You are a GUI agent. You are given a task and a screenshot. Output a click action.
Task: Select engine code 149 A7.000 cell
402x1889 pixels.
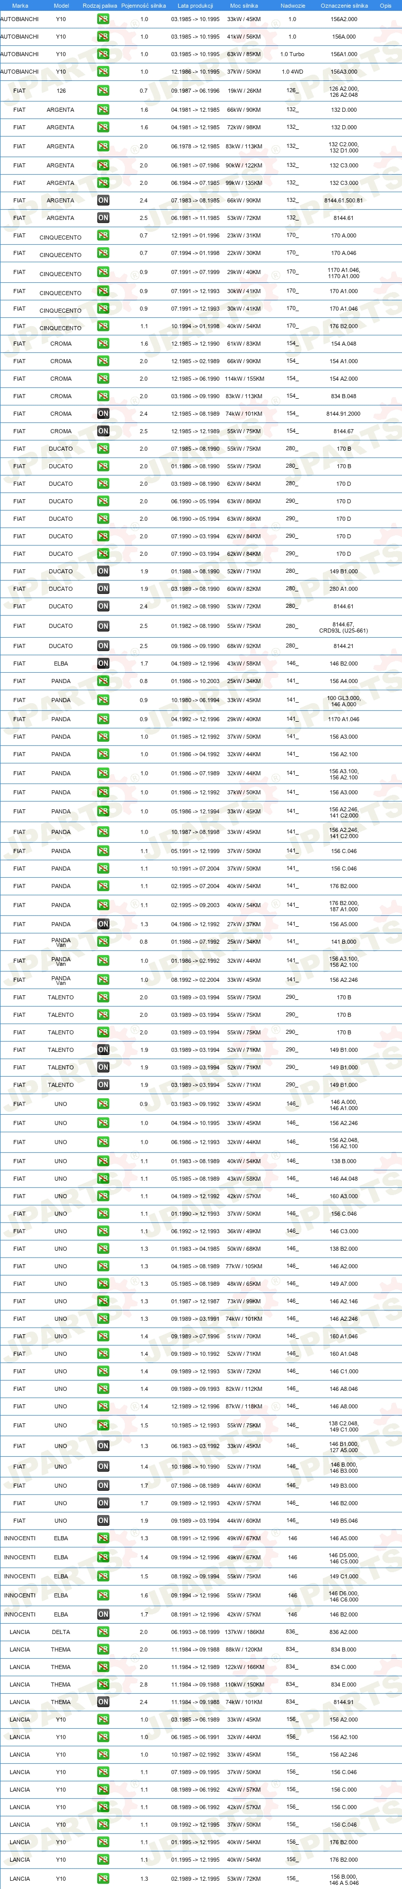[343, 1284]
